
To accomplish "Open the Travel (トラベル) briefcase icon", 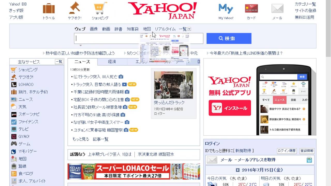I will (x=49, y=8).
